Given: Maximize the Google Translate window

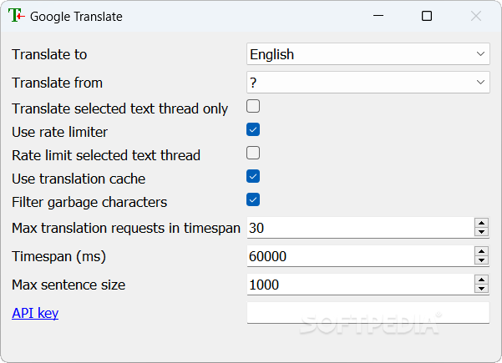Looking at the screenshot, I should coord(427,16).
